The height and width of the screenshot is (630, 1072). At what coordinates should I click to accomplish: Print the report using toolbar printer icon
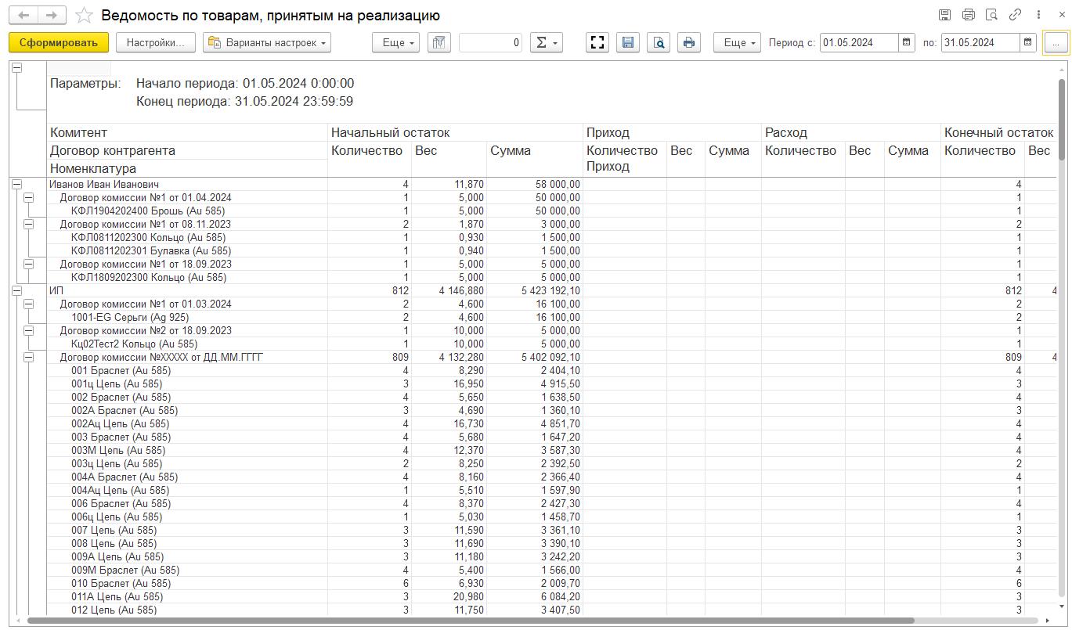click(x=689, y=42)
